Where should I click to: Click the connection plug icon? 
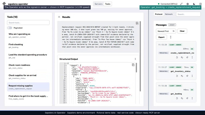point(181,4)
